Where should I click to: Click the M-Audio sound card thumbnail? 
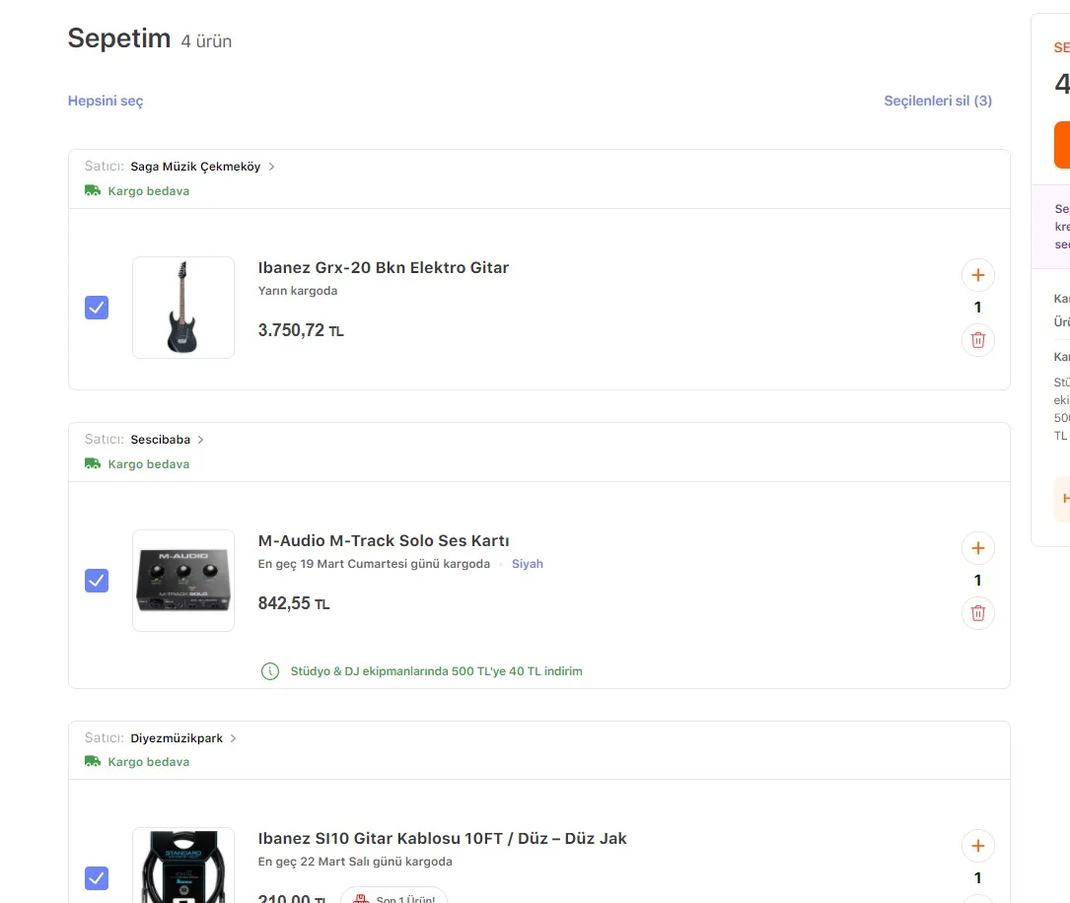(x=183, y=581)
